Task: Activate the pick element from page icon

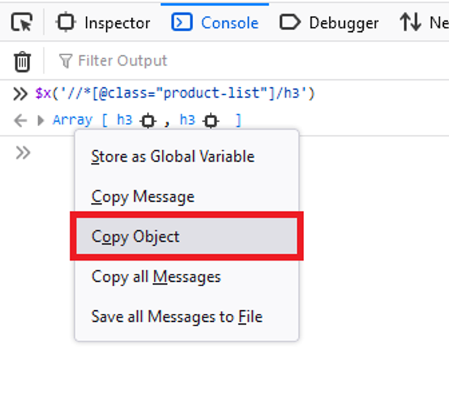Action: 22,23
